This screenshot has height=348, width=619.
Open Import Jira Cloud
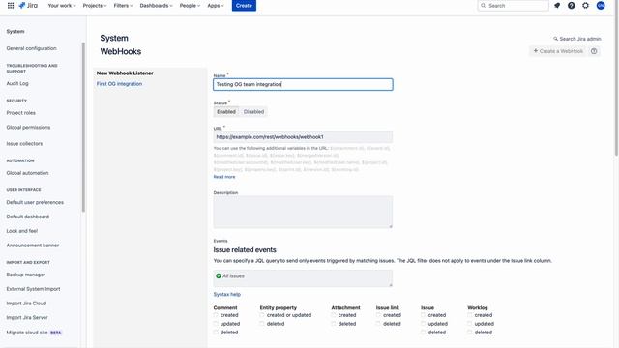(x=26, y=304)
